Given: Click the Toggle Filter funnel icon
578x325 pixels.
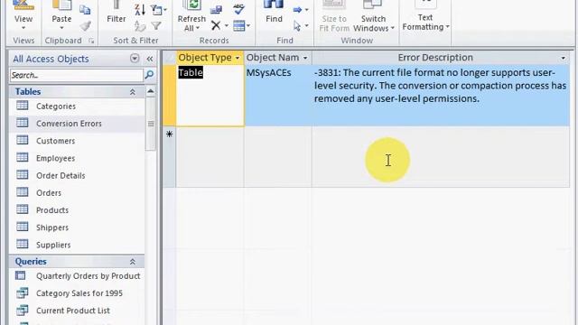Looking at the screenshot, I should point(156,26).
